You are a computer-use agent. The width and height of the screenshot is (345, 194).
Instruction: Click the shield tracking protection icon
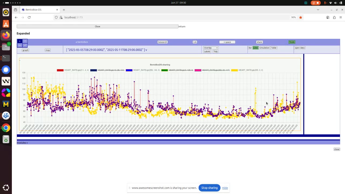[56, 17]
